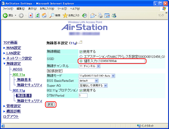The height and width of the screenshot is (129, 169).
Task: Open the 802.11g link
Action: 19,90
